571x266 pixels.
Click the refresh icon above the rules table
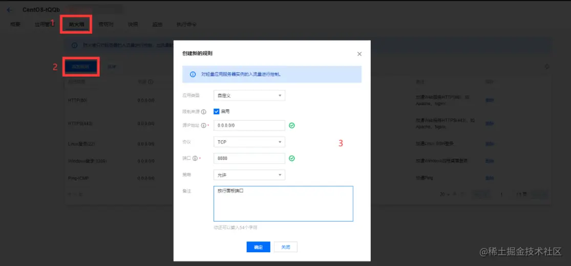point(546,67)
